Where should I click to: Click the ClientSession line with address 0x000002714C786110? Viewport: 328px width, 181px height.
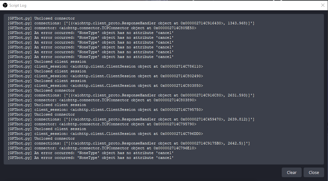[105, 66]
